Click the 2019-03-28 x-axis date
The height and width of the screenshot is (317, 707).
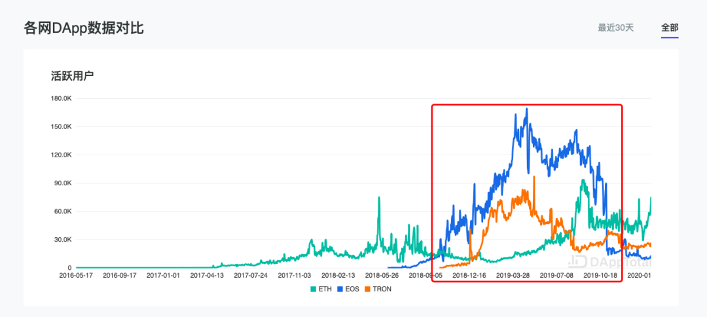tap(513, 274)
